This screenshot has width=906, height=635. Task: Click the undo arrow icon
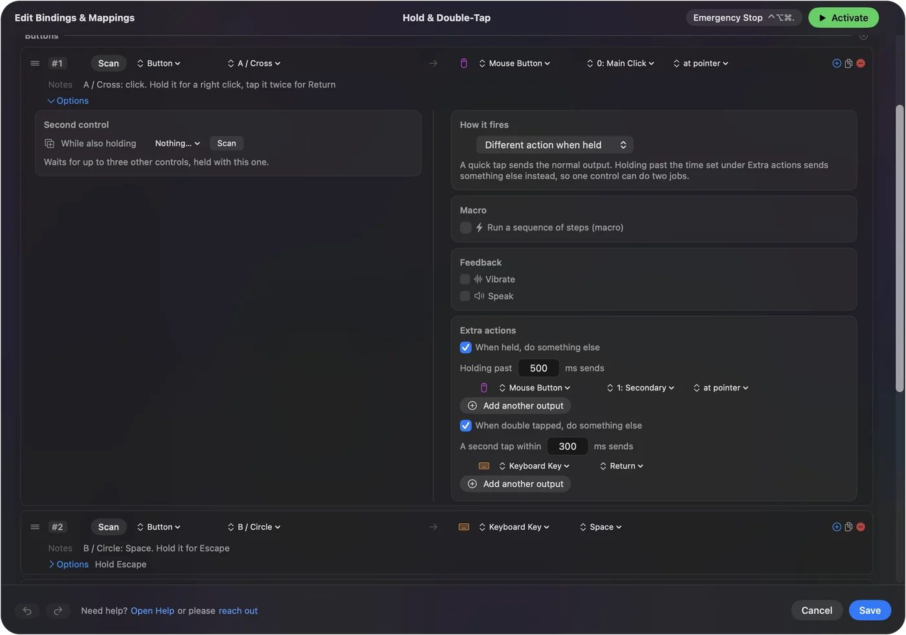tap(27, 610)
